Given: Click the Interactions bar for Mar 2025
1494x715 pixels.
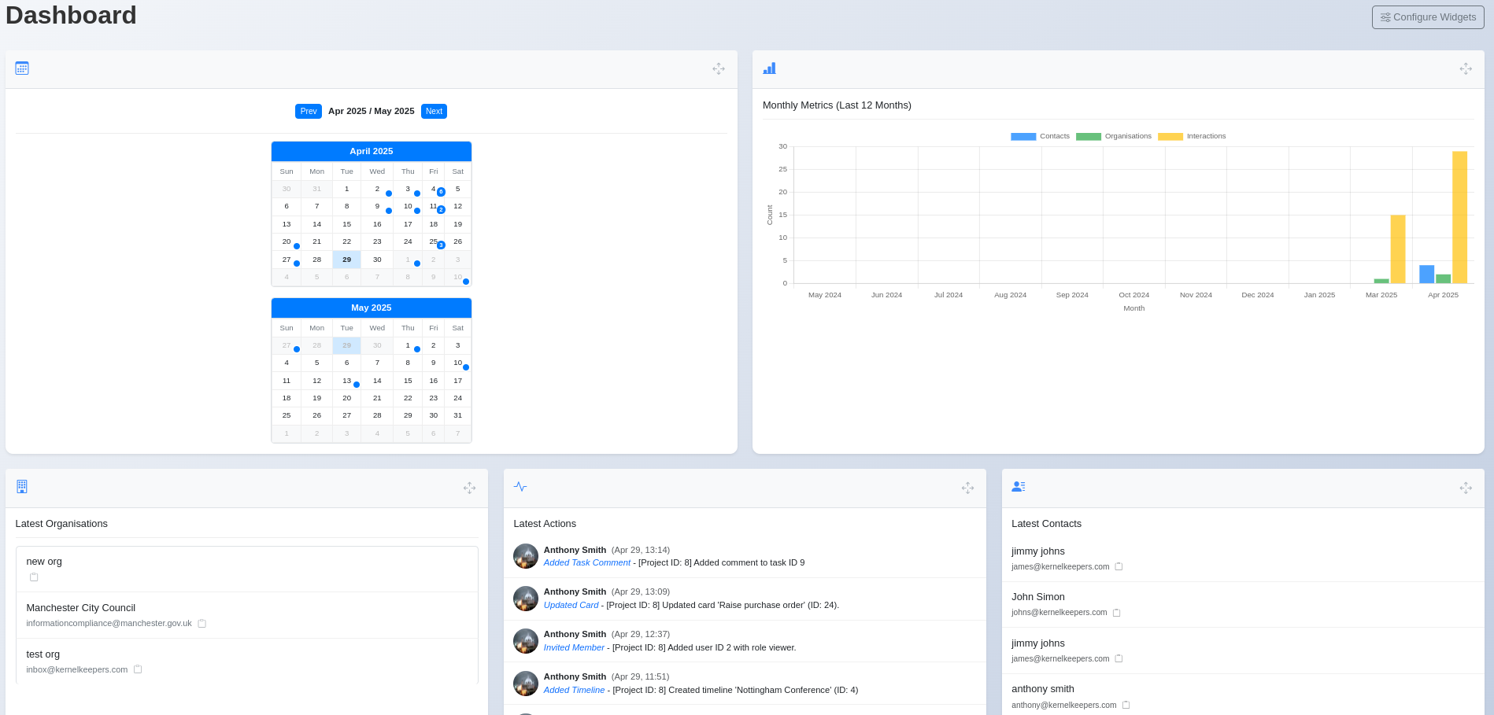Looking at the screenshot, I should click(1397, 249).
